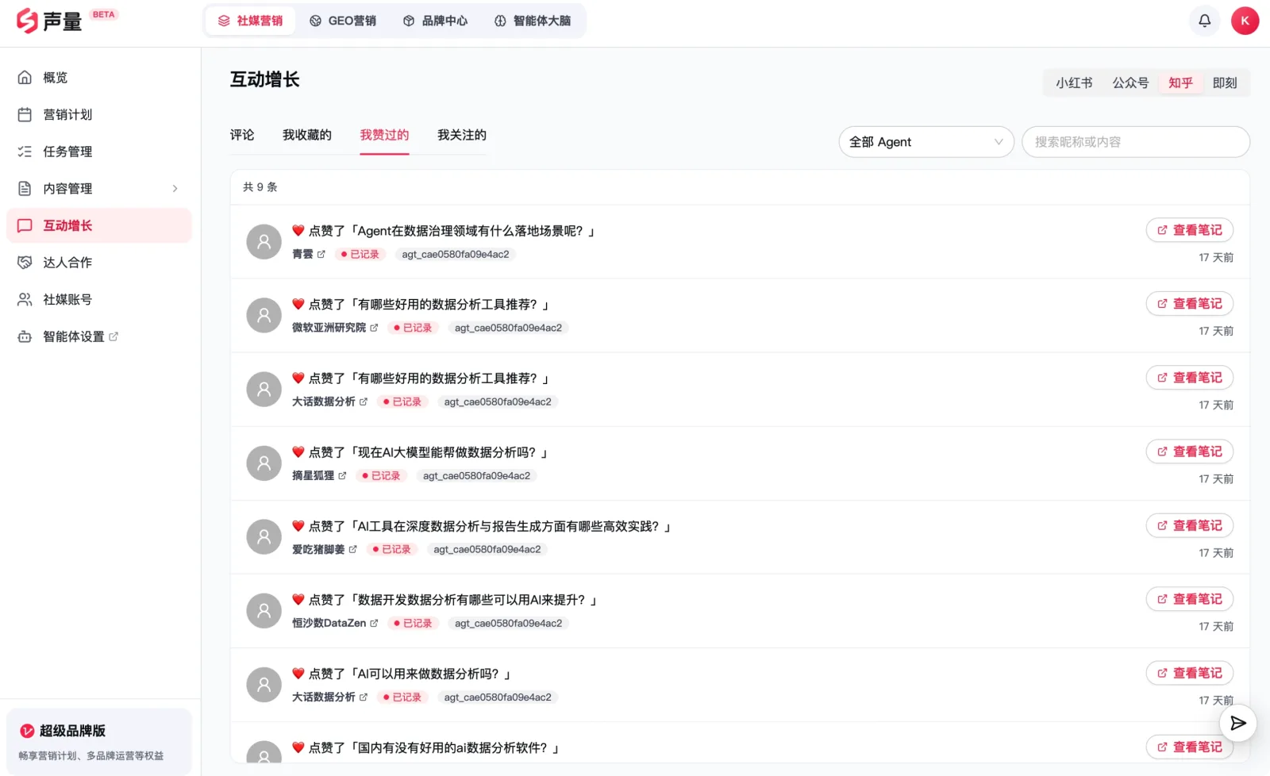
Task: Select the 我赞过的 tab
Action: [x=384, y=135]
